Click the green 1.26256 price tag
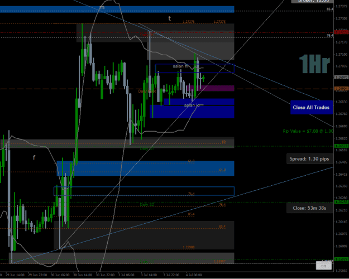The width and height of the screenshot is (349, 279). pos(341,202)
